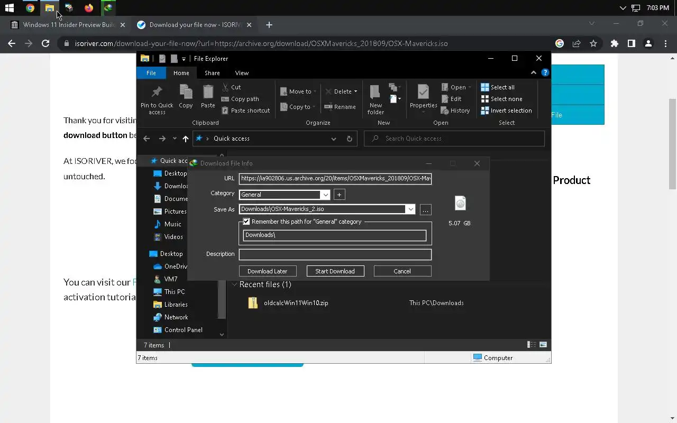Click Edit in the Open group
The image size is (677, 423).
click(x=451, y=99)
